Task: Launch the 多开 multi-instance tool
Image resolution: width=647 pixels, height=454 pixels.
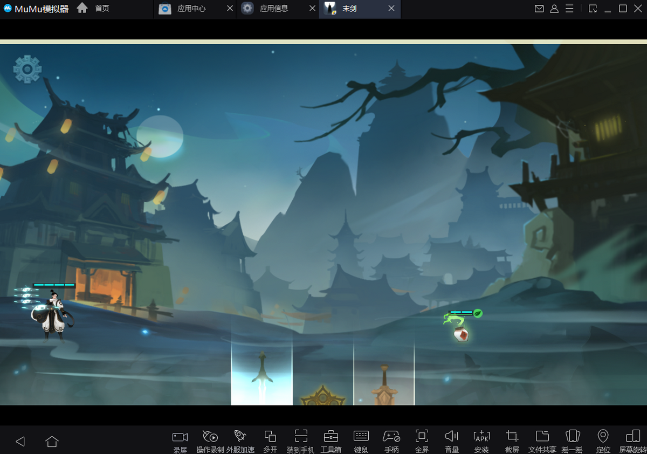Action: click(270, 442)
